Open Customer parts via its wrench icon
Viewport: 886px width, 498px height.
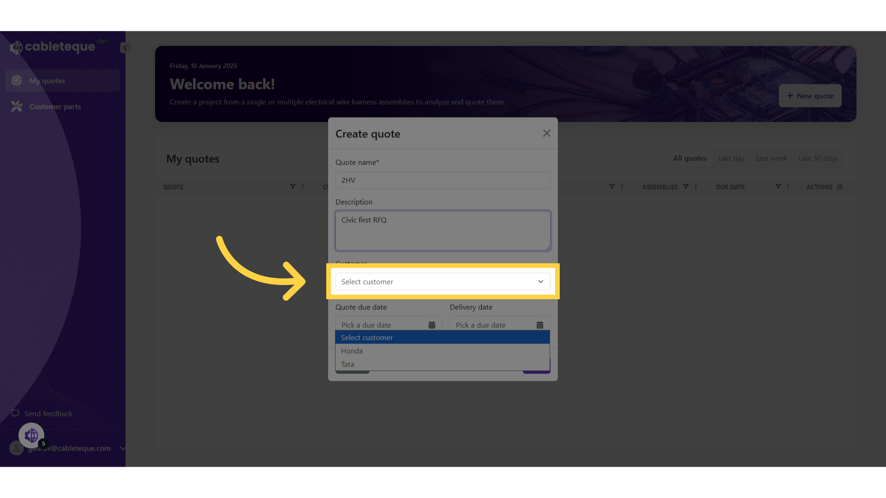pyautogui.click(x=17, y=106)
